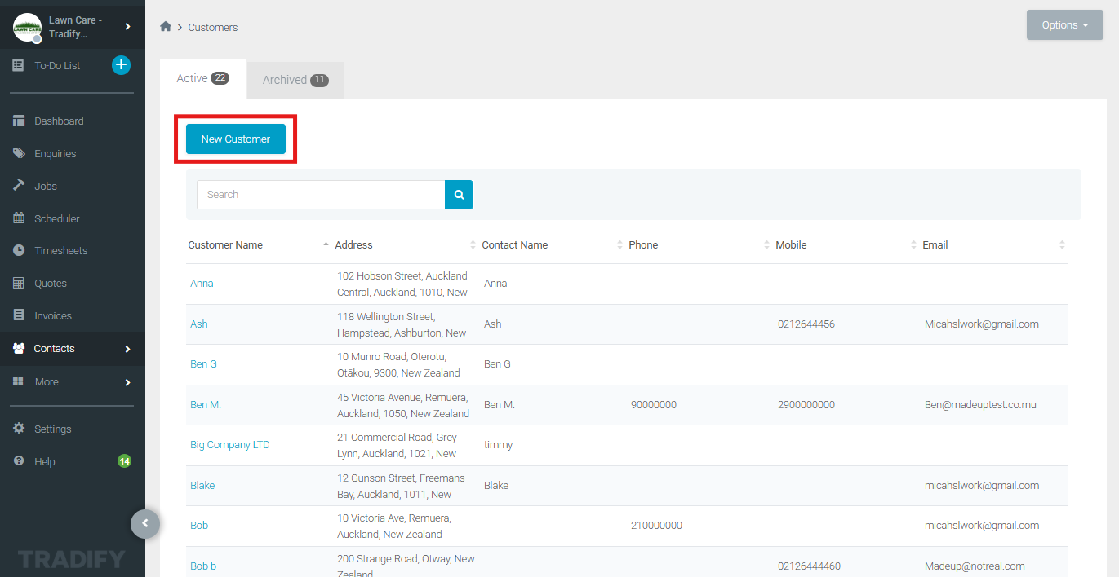Click the Timesheets clock icon

(x=19, y=251)
